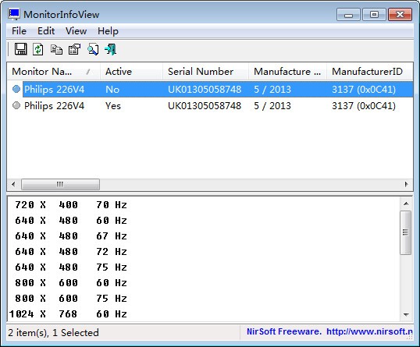Open the File menu

[x=19, y=31]
